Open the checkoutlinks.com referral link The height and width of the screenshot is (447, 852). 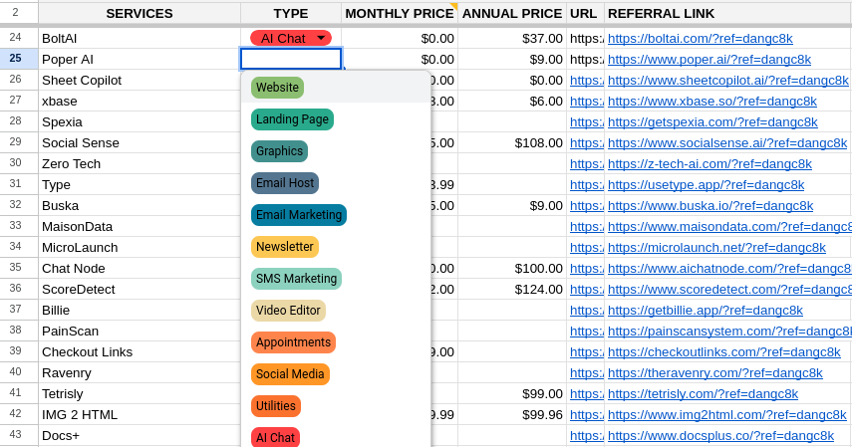pyautogui.click(x=723, y=352)
